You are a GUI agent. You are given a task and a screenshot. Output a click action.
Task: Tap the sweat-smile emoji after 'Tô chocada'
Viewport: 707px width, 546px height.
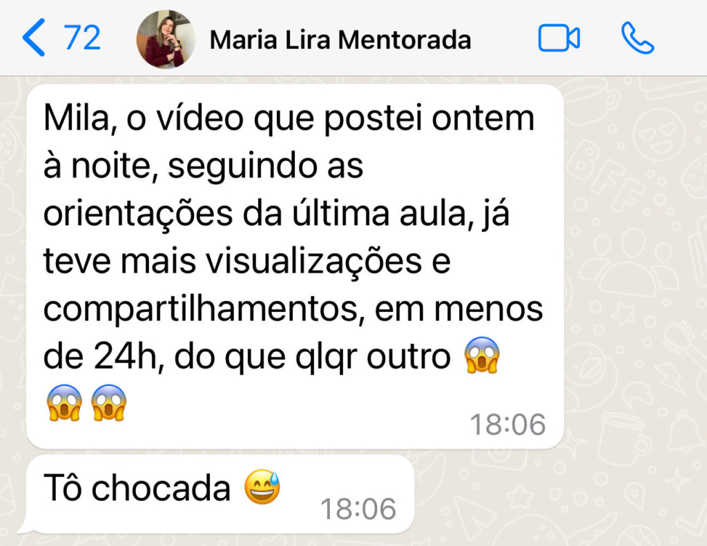tap(262, 487)
